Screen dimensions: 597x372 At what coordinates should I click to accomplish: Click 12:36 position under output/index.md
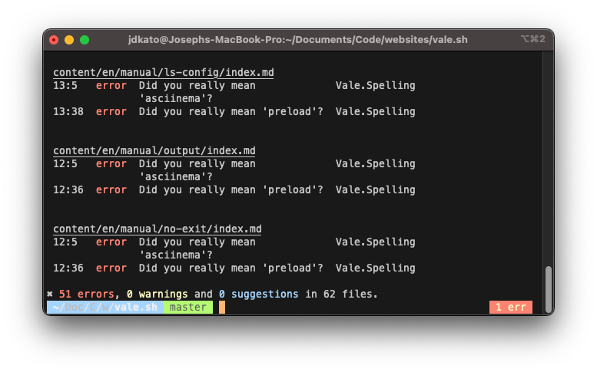tap(68, 190)
